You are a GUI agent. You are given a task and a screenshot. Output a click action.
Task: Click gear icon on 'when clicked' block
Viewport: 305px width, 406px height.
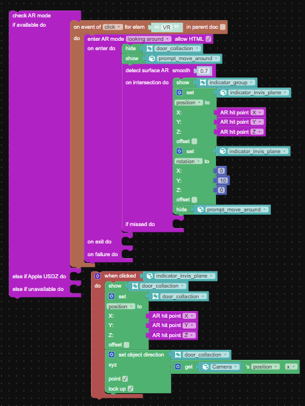point(98,276)
